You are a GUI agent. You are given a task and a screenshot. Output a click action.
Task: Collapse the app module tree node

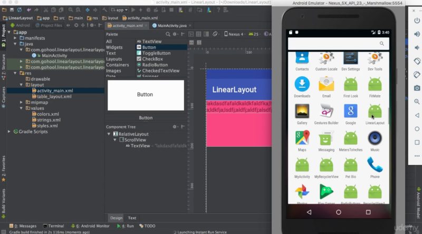tap(9, 32)
